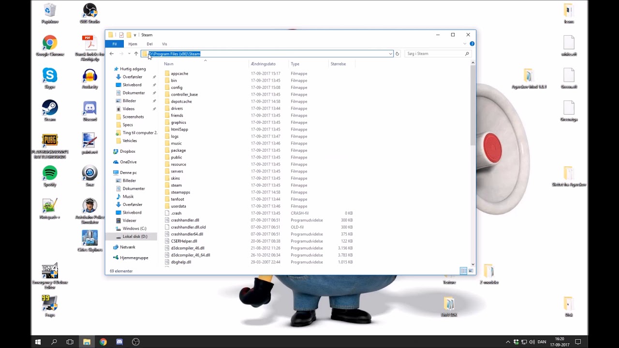Open the Spotify desktop shortcut
Image resolution: width=619 pixels, height=348 pixels.
(50, 176)
